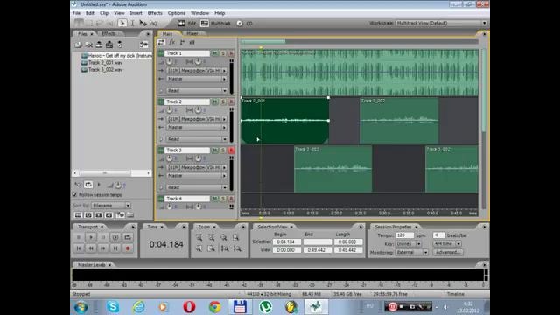
Task: Open the Sort By Filename dropdown
Action: (x=111, y=206)
